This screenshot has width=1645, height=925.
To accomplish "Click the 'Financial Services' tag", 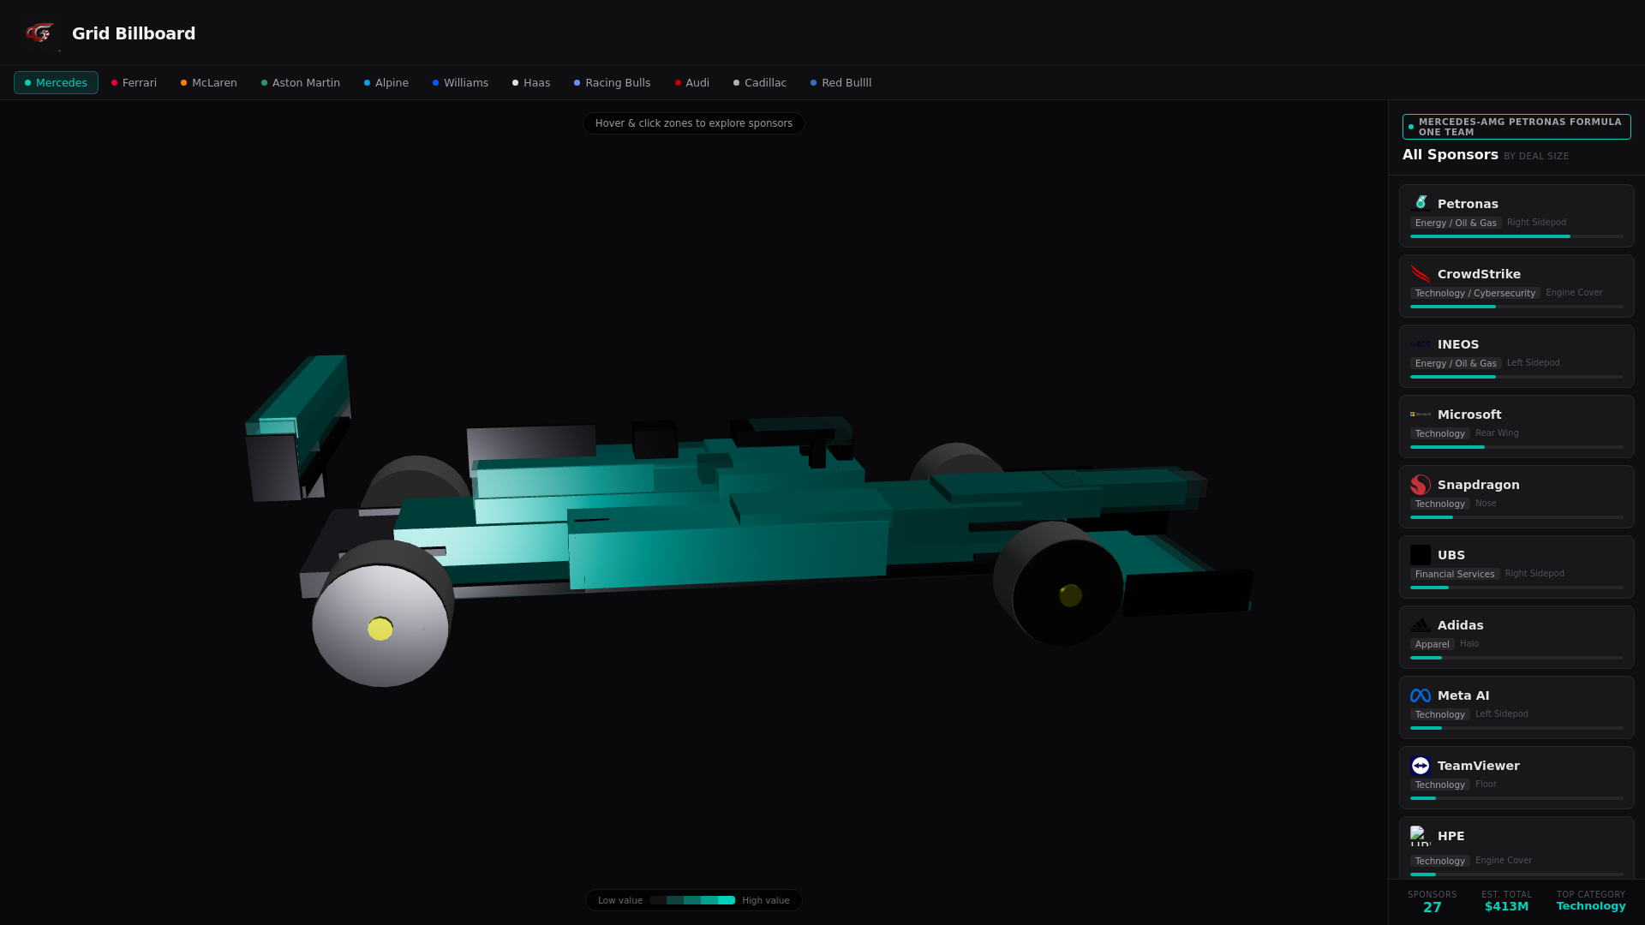I will 1455,574.
